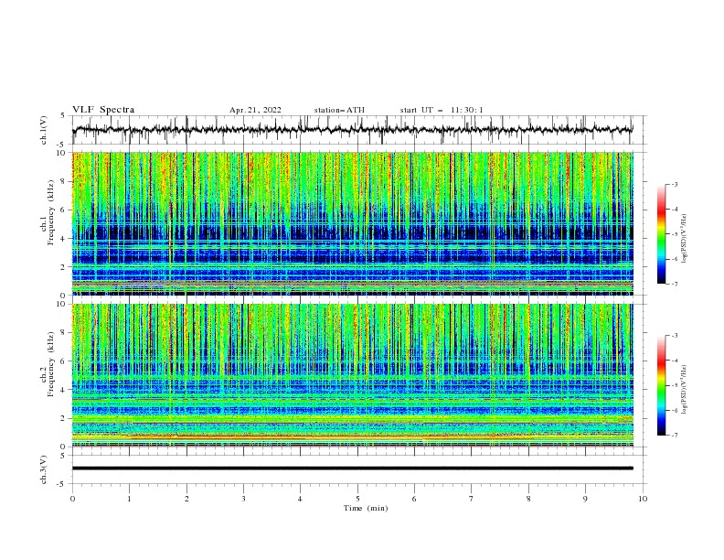
Task: Click time axis tick label "3"
Action: [243, 499]
